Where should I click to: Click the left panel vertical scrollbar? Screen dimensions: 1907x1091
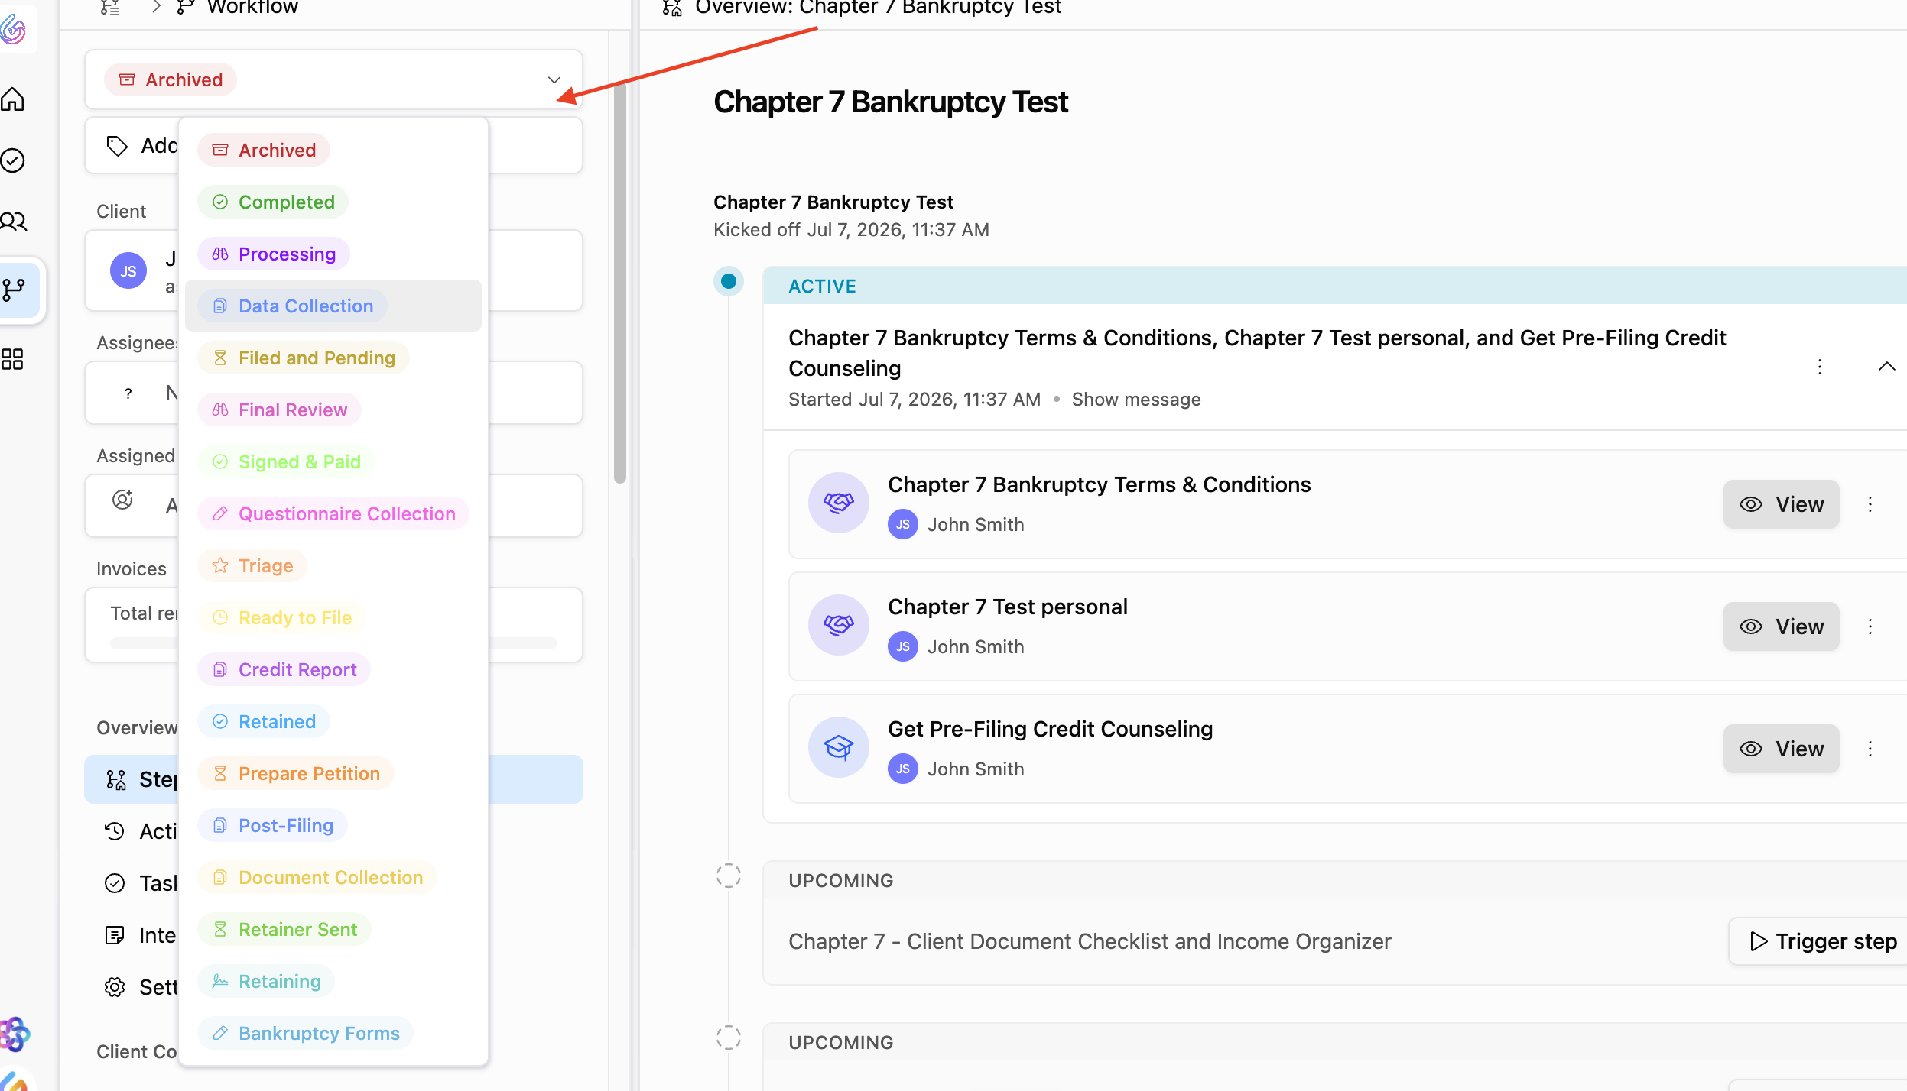tap(619, 283)
